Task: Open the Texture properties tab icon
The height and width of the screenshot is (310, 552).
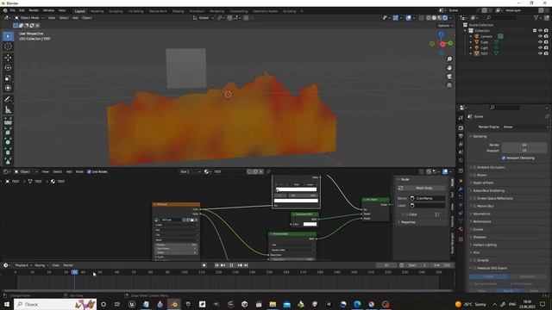Action: tap(461, 239)
